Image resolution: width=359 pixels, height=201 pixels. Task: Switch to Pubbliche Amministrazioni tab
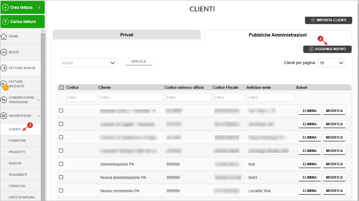(x=278, y=35)
